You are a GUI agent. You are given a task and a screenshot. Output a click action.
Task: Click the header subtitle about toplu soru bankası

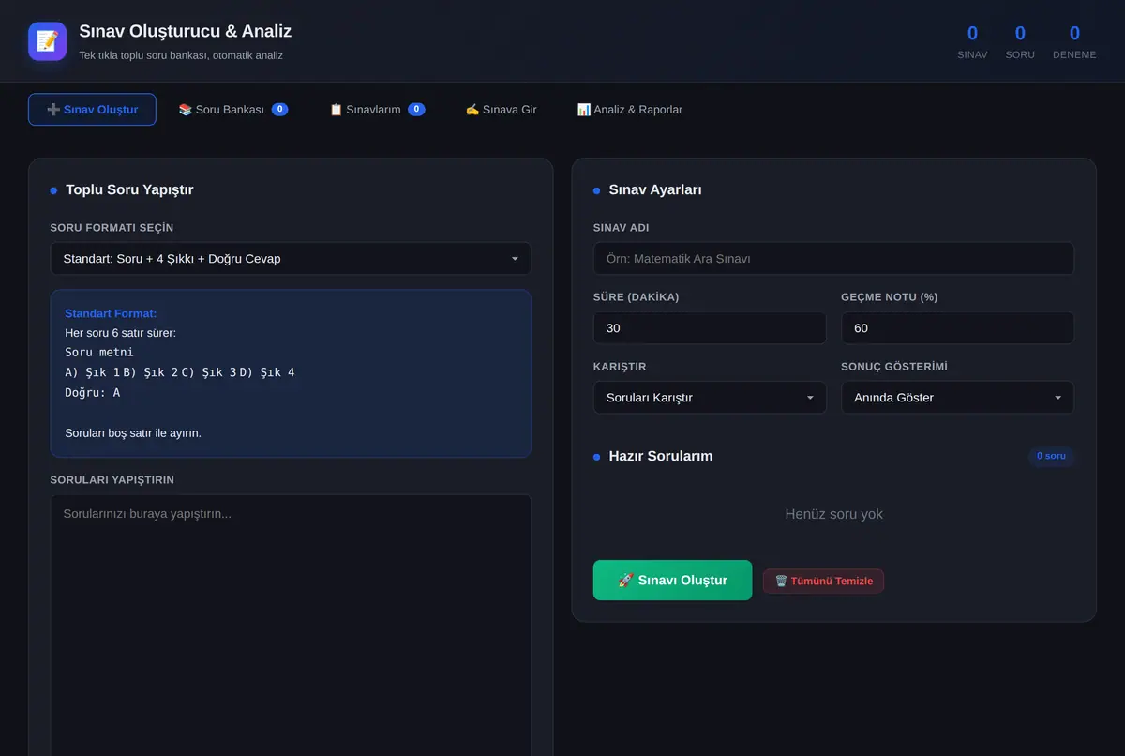pos(181,55)
